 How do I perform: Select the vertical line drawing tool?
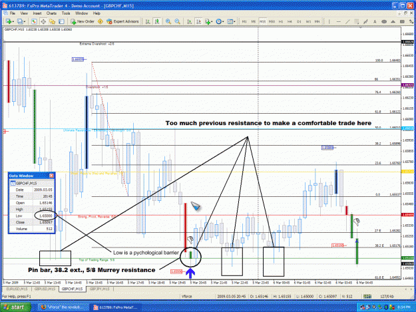click(329, 21)
